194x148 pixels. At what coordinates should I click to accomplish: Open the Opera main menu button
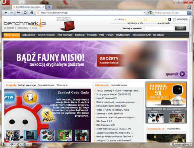coord(6,2)
